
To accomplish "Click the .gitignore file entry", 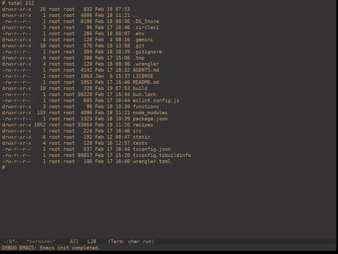I will [147, 52].
